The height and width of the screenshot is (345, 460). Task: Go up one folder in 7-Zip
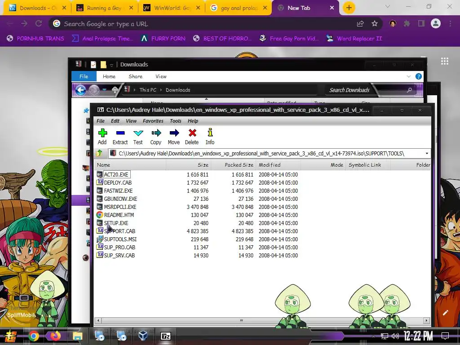click(x=99, y=153)
